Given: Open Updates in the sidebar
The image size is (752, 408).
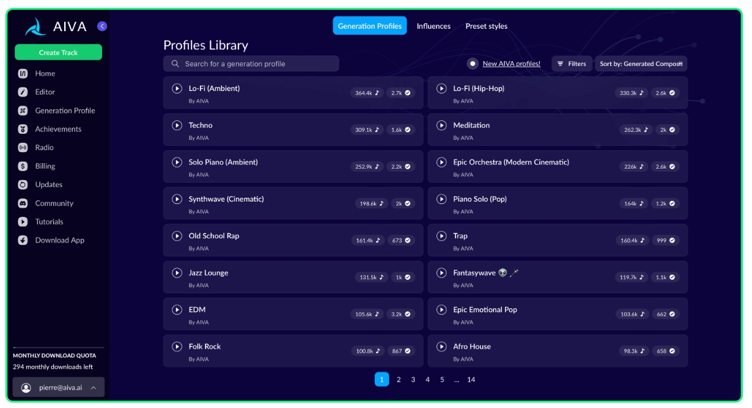Looking at the screenshot, I should coord(49,184).
